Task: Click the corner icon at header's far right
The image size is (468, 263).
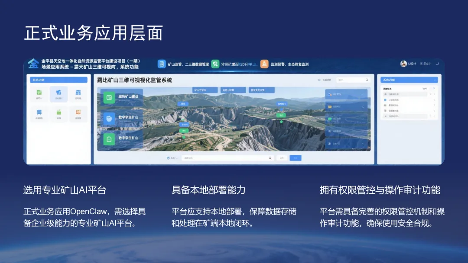Action: [437, 64]
